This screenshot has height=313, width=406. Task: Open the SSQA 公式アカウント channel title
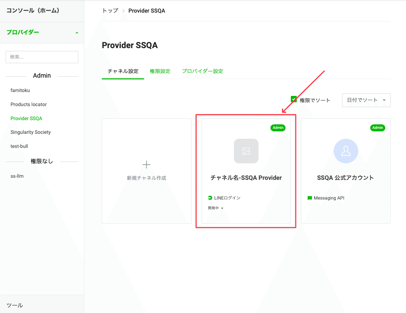click(x=345, y=178)
